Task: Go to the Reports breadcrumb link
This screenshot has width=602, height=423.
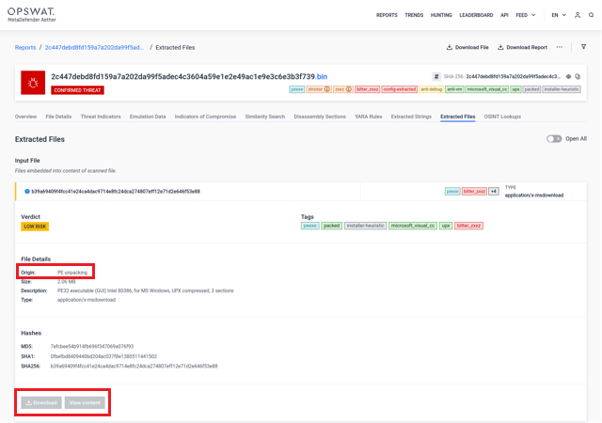Action: tap(25, 47)
